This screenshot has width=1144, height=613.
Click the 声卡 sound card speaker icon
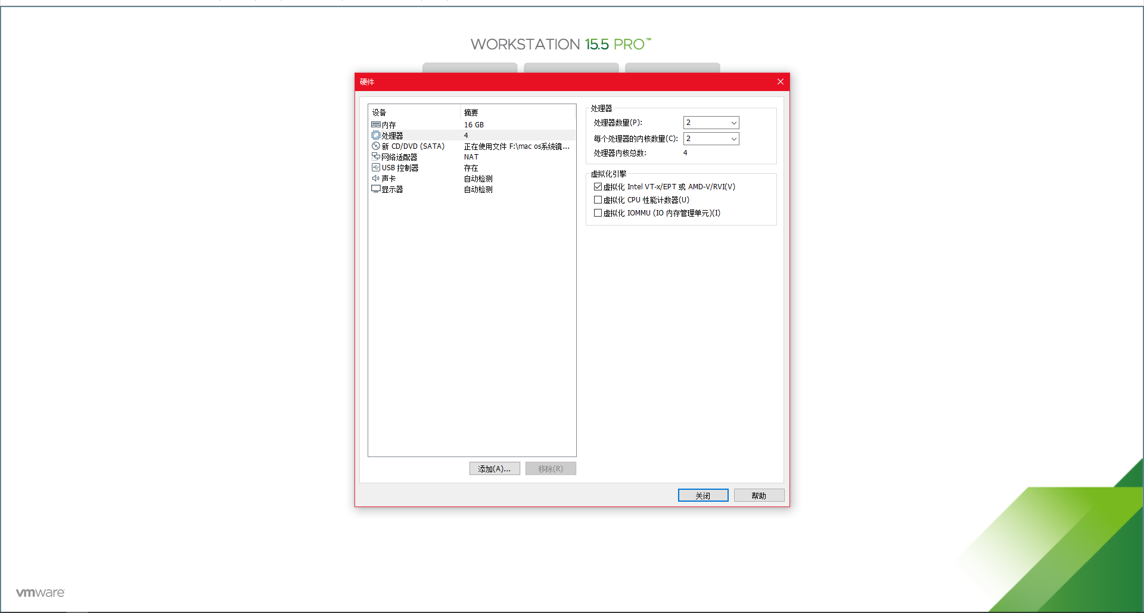pos(376,179)
